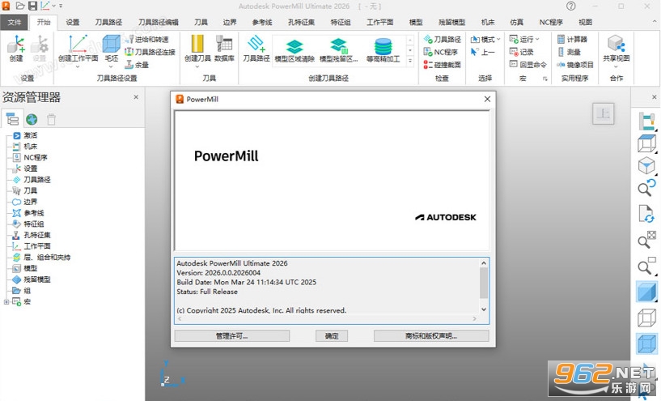
Task: Open the 宏 group dialog launcher
Action: pyautogui.click(x=544, y=79)
